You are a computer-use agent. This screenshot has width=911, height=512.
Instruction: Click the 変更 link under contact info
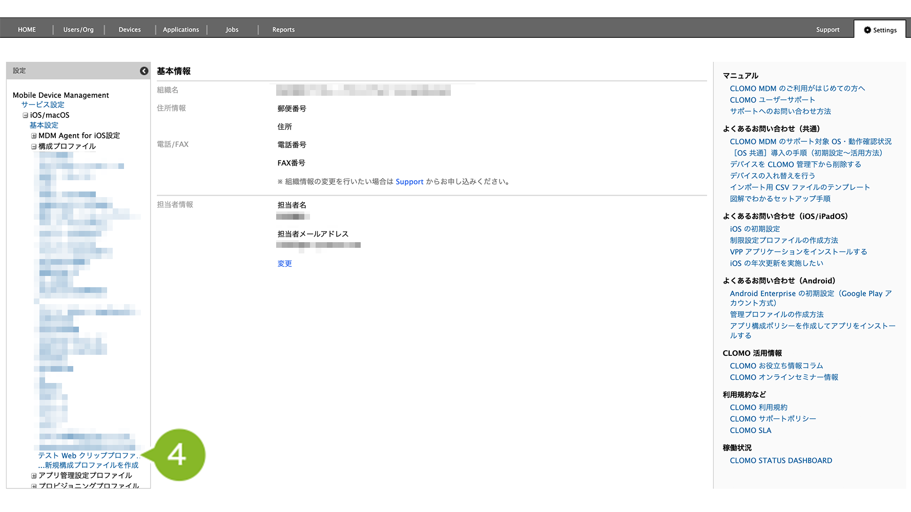[x=284, y=264]
